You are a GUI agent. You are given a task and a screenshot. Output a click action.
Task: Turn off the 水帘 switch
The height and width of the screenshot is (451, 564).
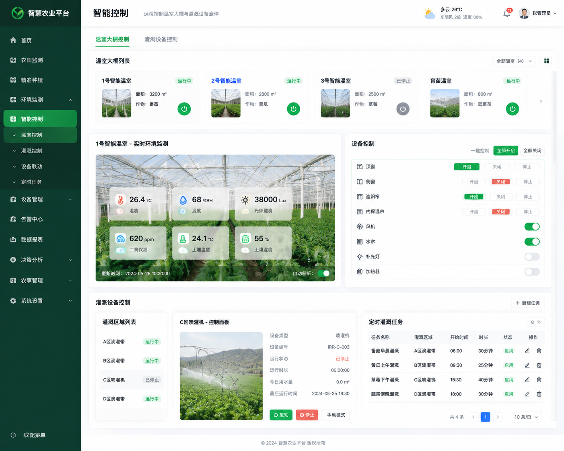point(532,242)
